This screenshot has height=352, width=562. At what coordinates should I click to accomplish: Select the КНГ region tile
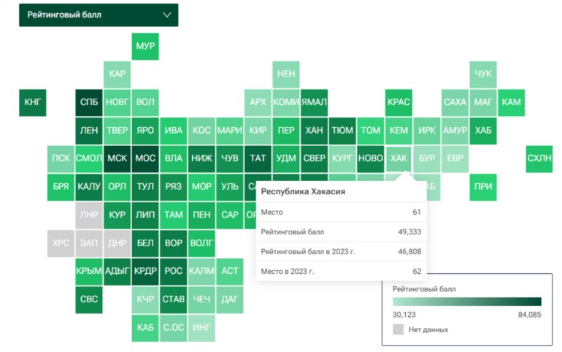pos(33,102)
